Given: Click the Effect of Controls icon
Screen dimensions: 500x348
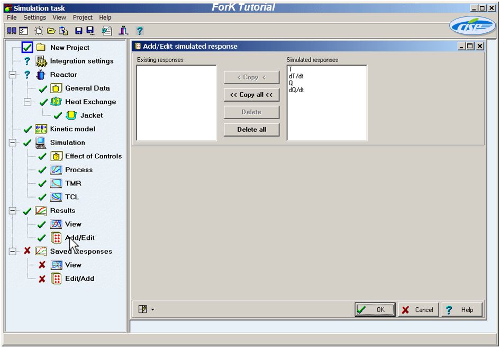Looking at the screenshot, I should tap(56, 156).
